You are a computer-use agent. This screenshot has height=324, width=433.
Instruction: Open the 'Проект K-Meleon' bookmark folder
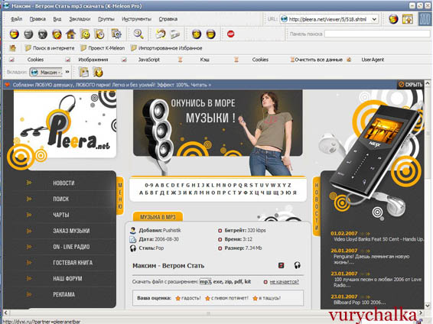[103, 48]
